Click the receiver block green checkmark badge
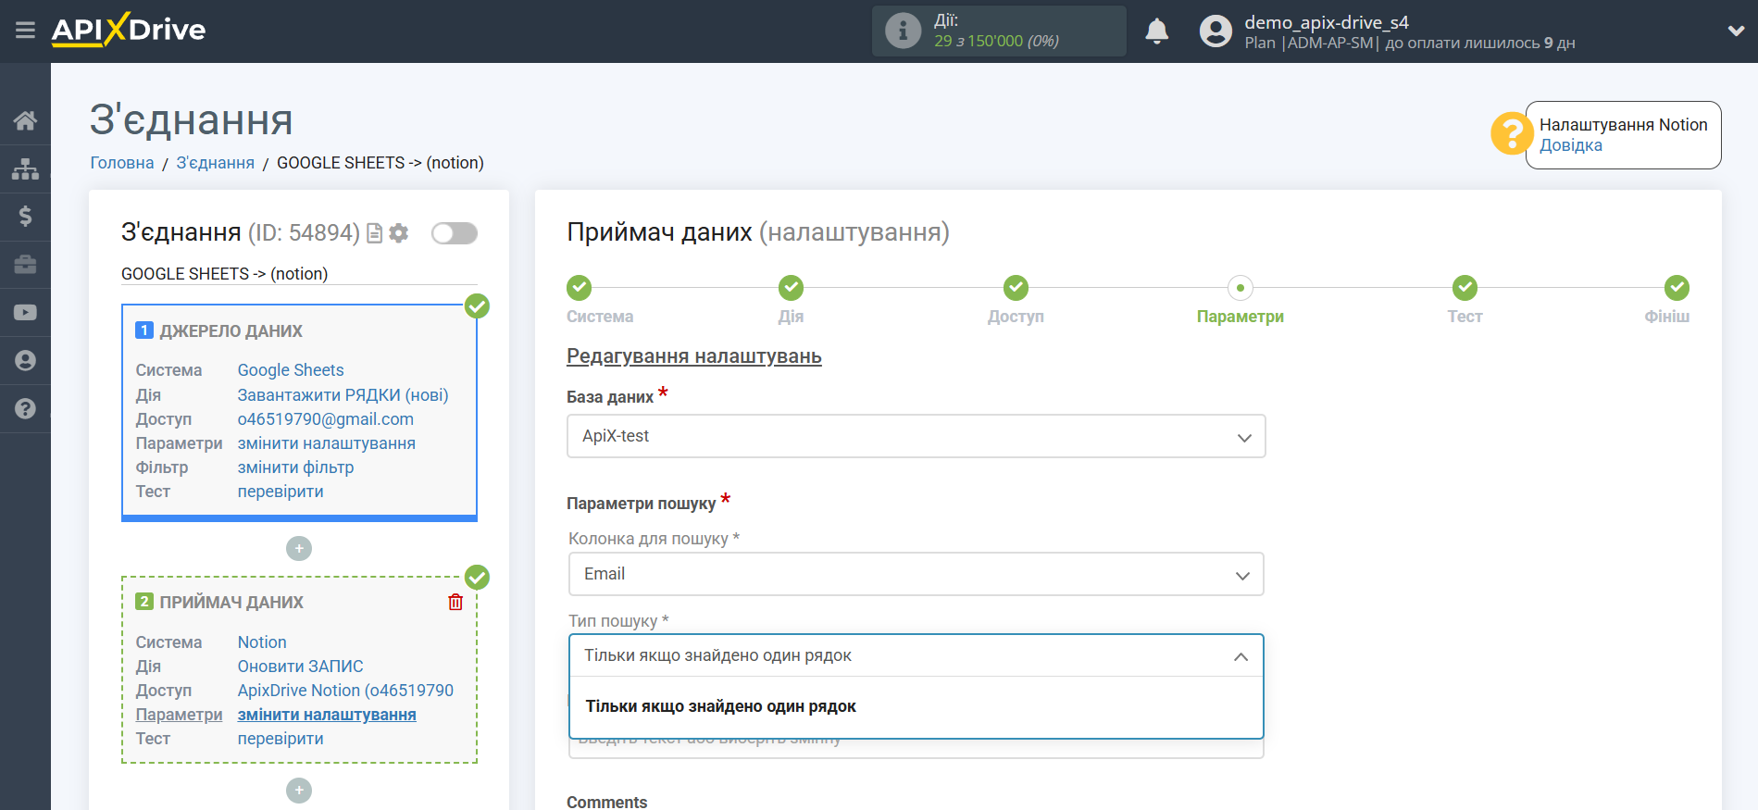This screenshot has height=810, width=1758. [x=477, y=577]
